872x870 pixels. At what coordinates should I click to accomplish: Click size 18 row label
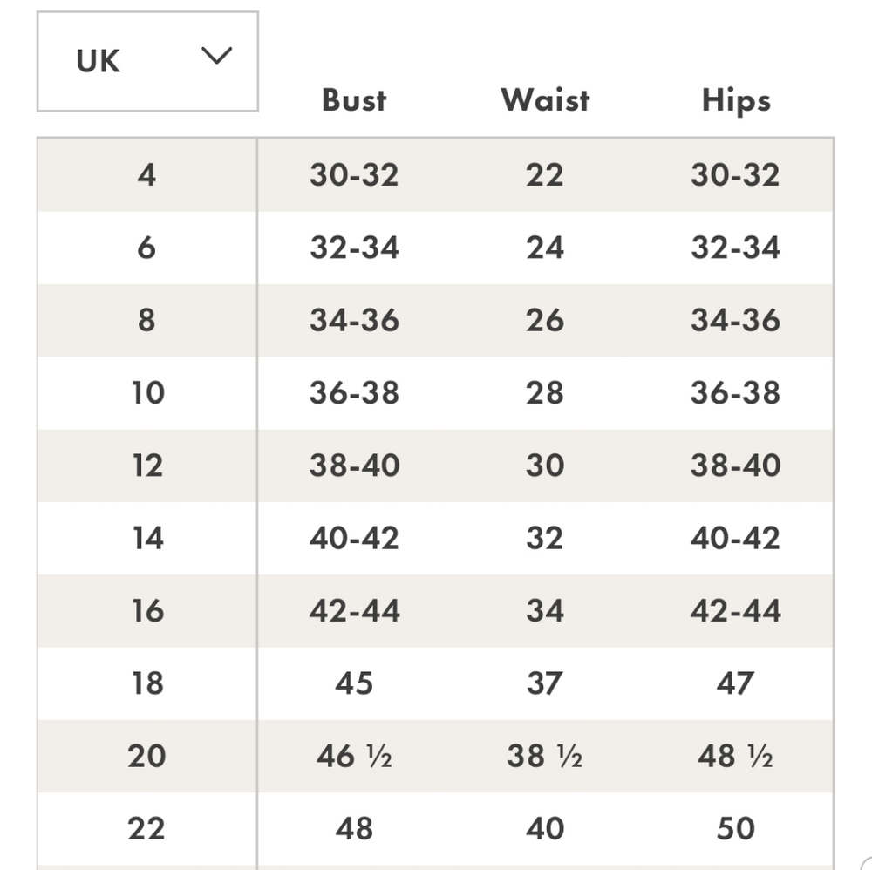[147, 683]
